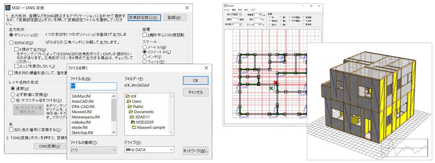This screenshot has height=163, width=435.
Task: Click the green X marker on floor plan
Action: pyautogui.click(x=271, y=89)
